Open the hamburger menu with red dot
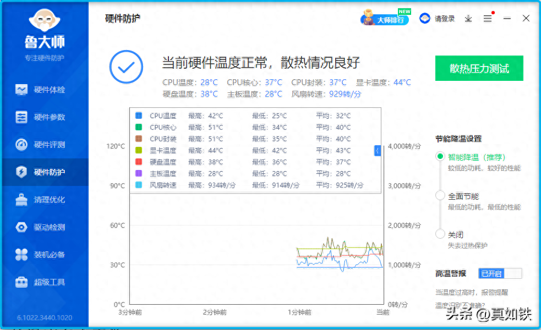Image resolution: width=541 pixels, height=330 pixels. point(488,18)
